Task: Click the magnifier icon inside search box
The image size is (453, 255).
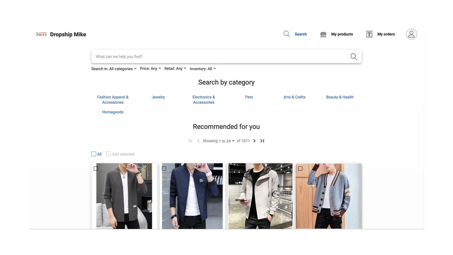Action: point(354,57)
